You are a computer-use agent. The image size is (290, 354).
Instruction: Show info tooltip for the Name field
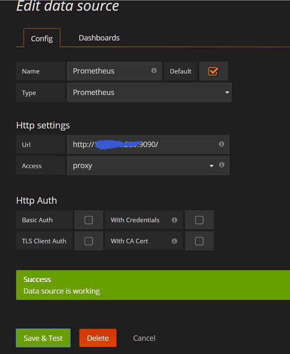[x=154, y=71]
